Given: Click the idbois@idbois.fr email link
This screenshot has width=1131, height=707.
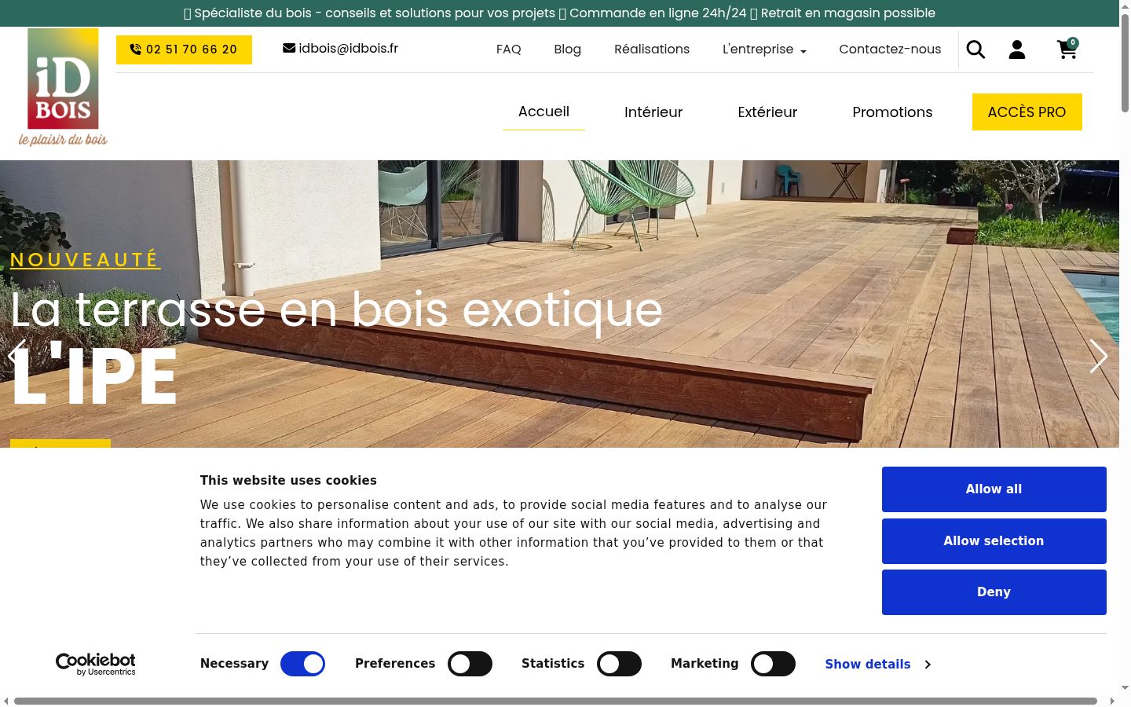Looking at the screenshot, I should tap(340, 49).
